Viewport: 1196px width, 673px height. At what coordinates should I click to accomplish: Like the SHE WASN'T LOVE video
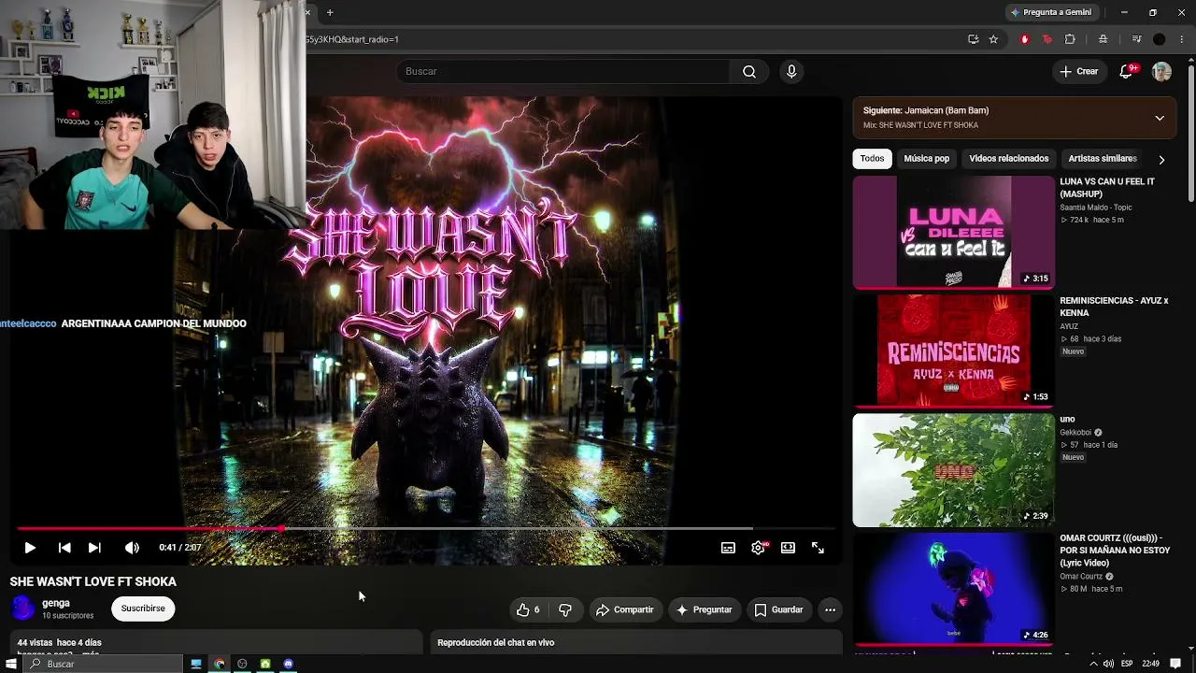528,609
